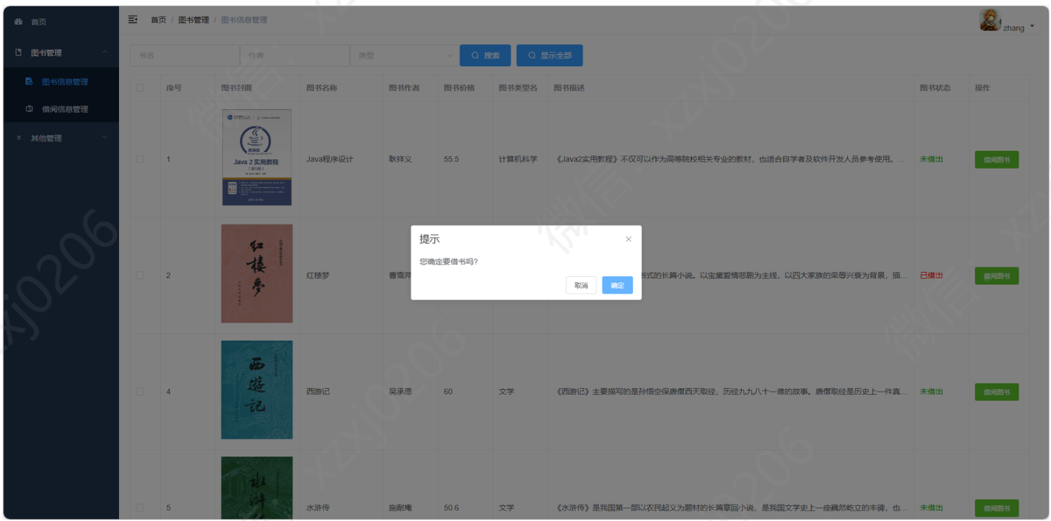The width and height of the screenshot is (1051, 521).
Task: Expand the 其他管理 sidebar section
Action: tap(61, 138)
